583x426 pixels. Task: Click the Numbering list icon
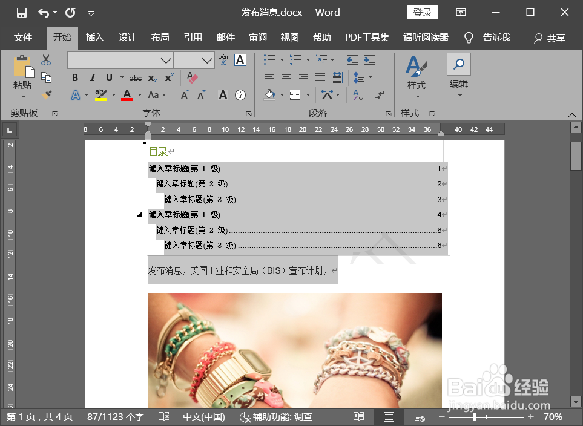295,59
